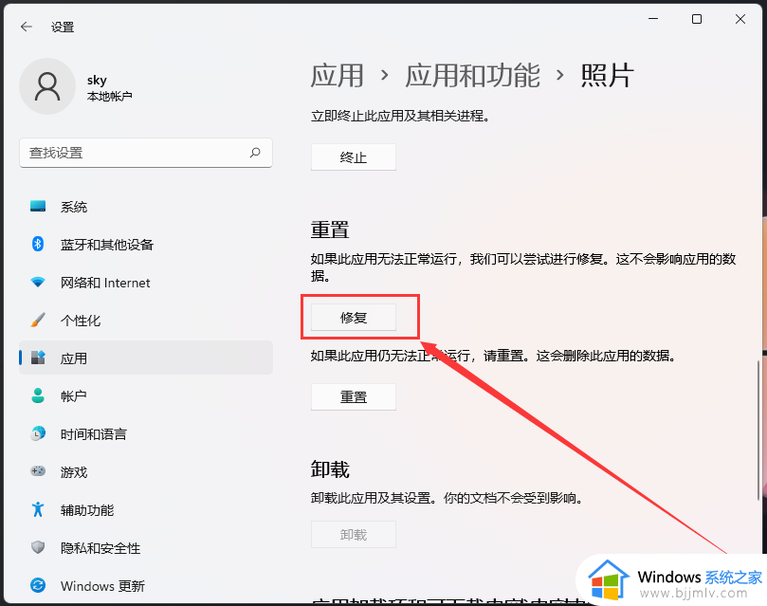The height and width of the screenshot is (606, 767).
Task: Click the Windows 更新 sync icon
Action: coord(38,585)
